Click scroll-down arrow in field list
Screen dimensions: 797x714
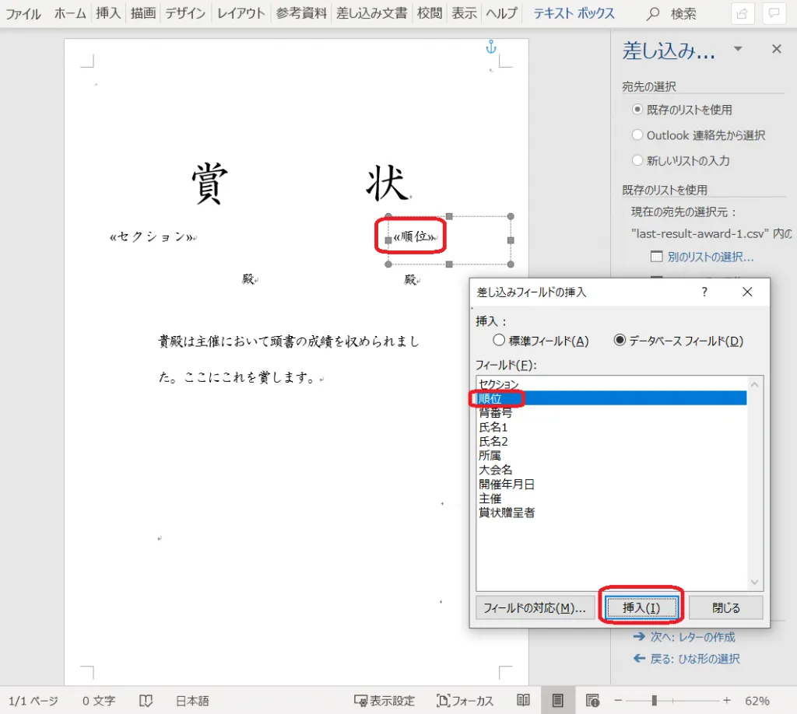click(753, 582)
